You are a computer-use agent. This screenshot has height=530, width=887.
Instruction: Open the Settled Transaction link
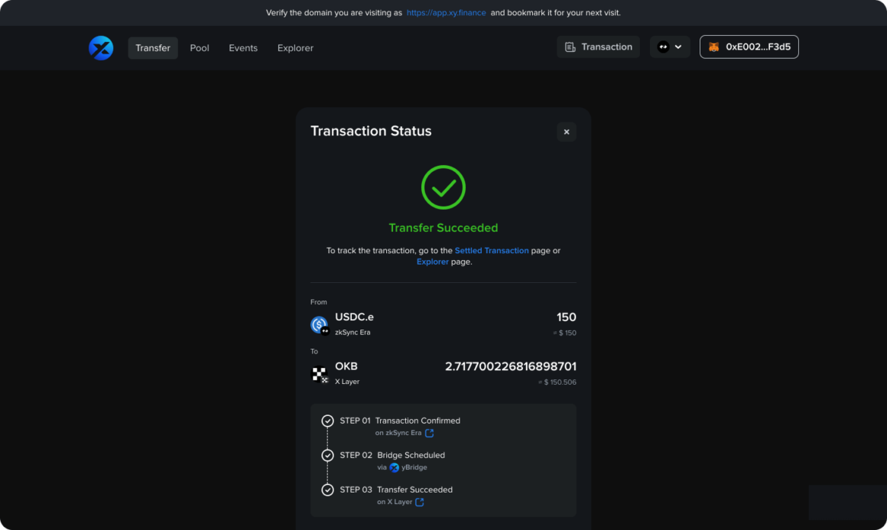(492, 250)
